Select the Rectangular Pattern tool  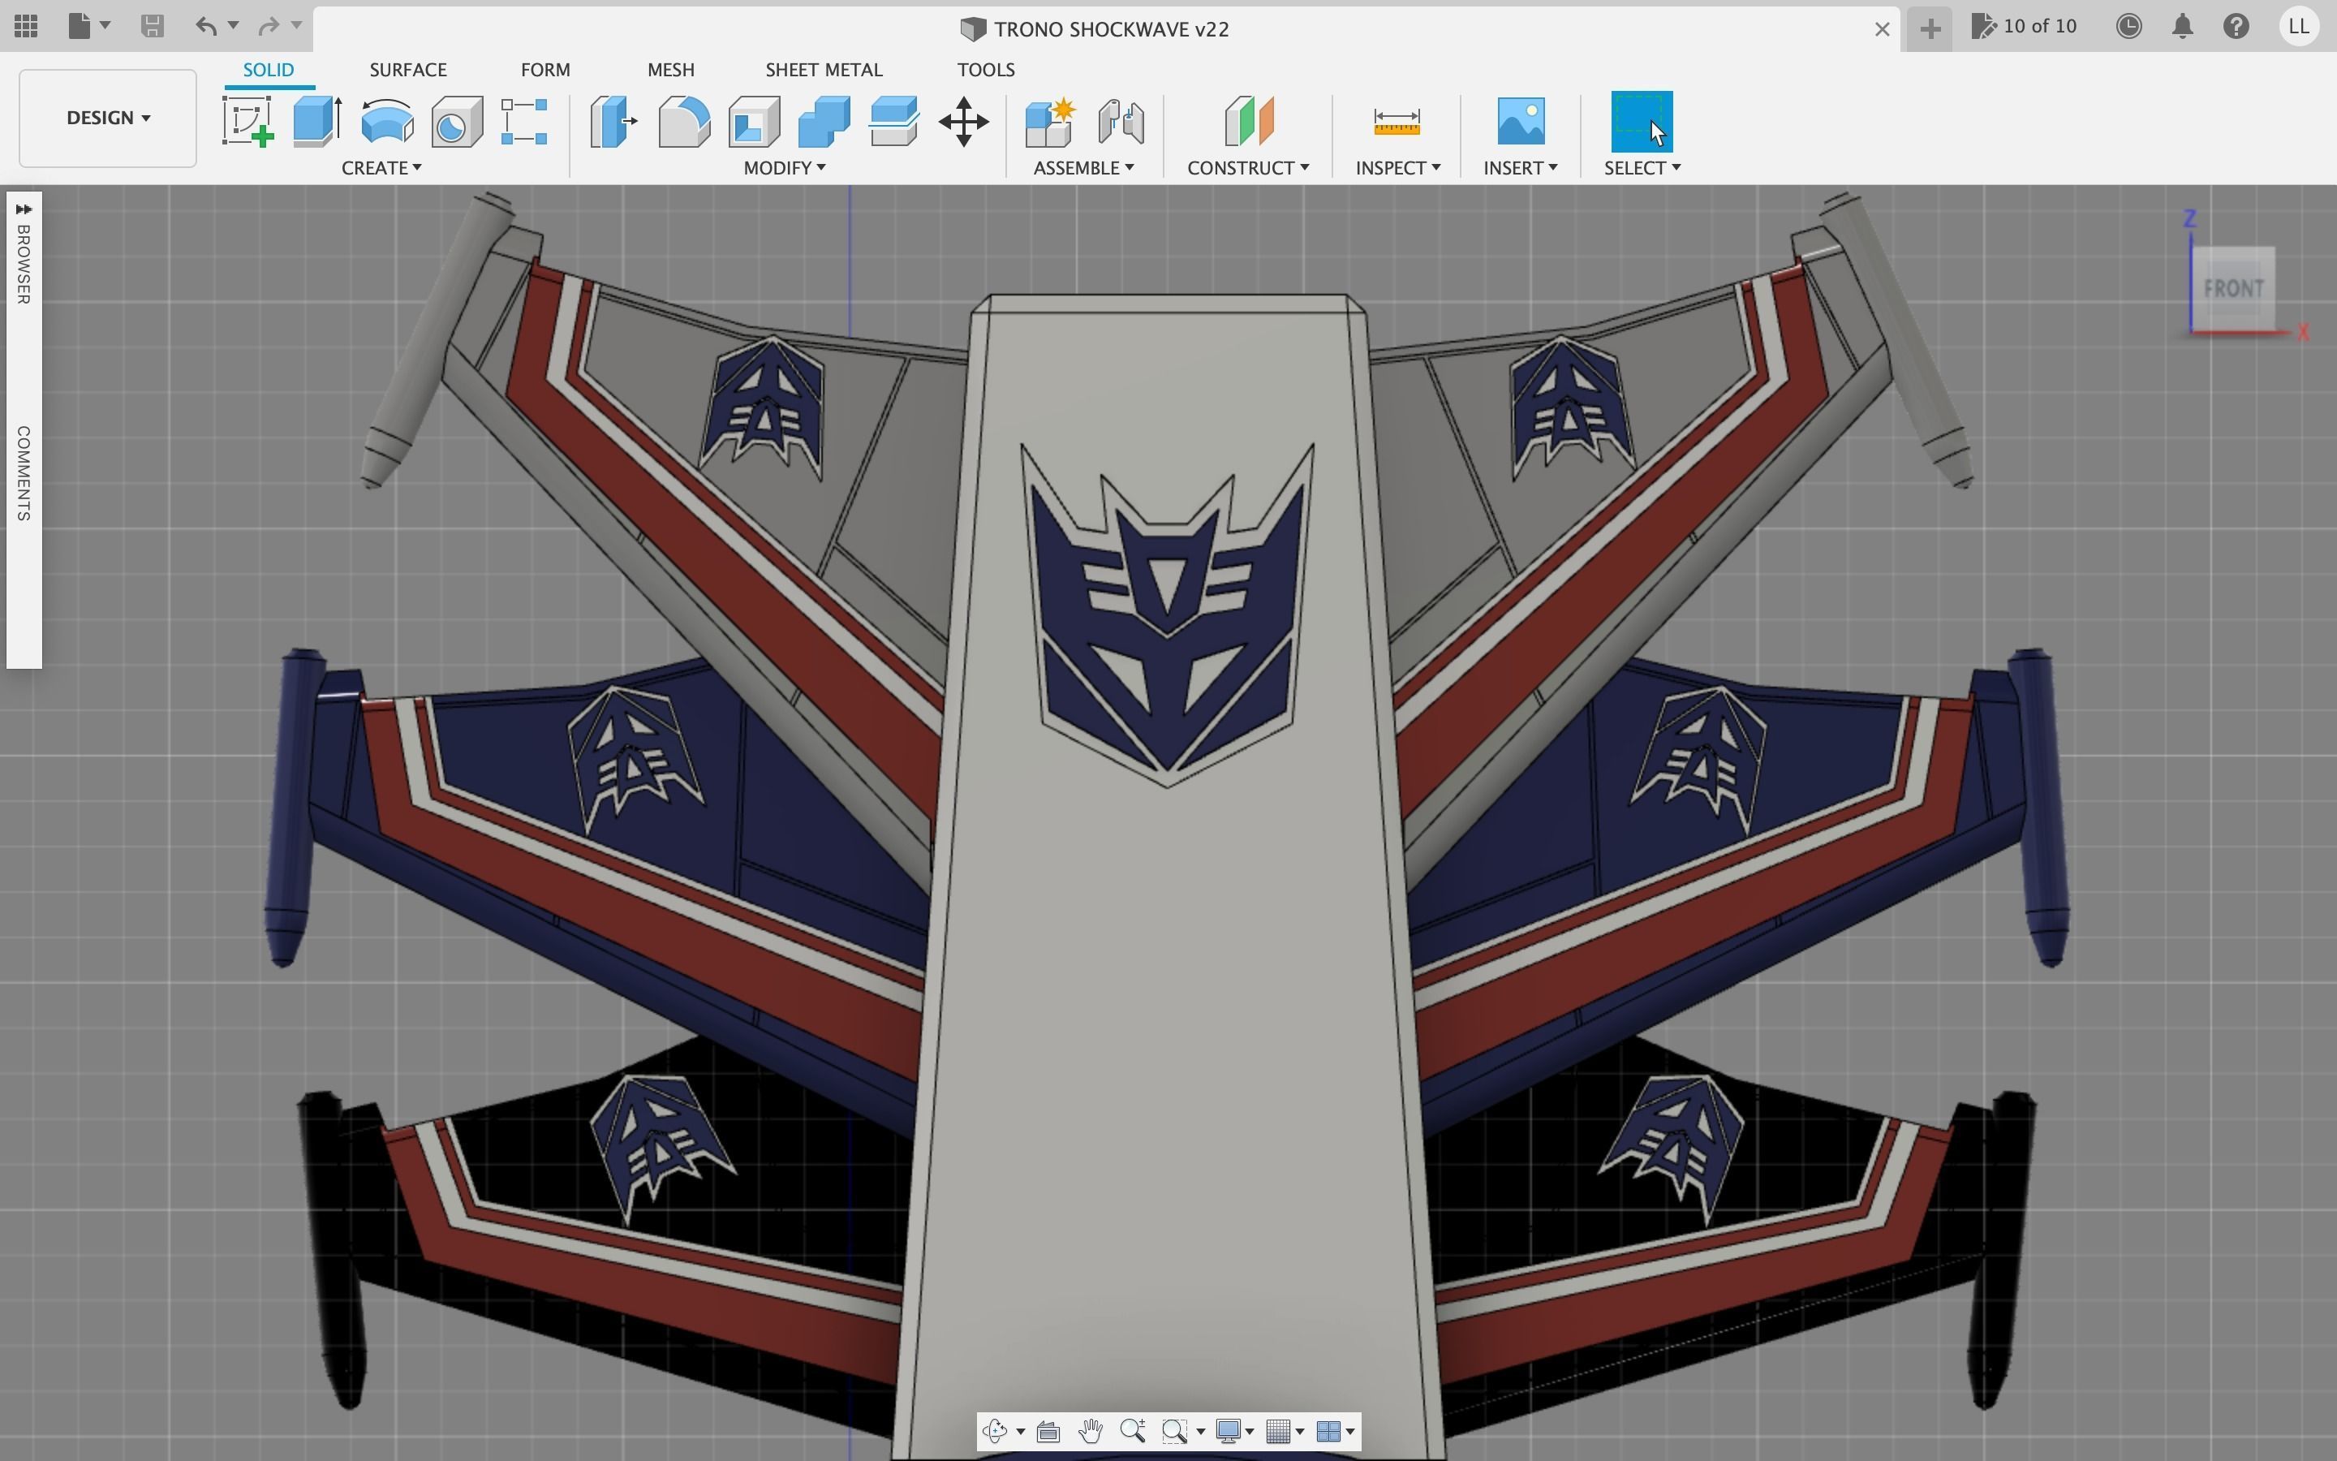[x=524, y=122]
